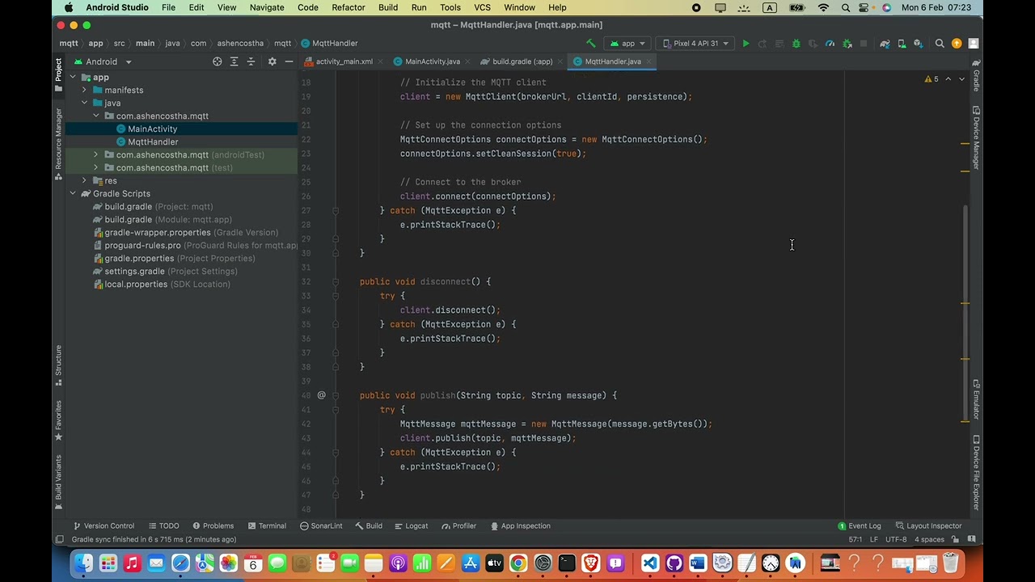Expand com.ashencostha.mqtt (androidTest) package

[95, 155]
